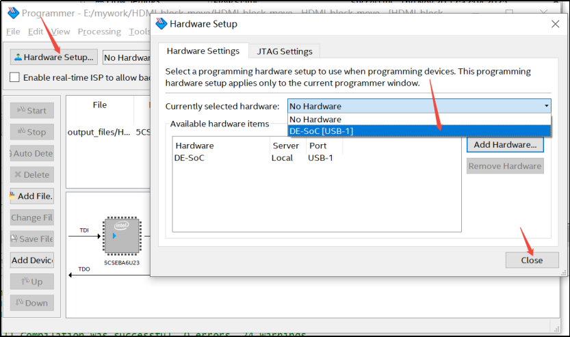Screen dimensions: 570x337
Task: Click the Quartus logo in Programmer title bar
Action: pos(14,13)
